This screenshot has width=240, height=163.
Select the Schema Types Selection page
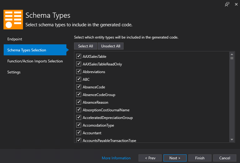click(27, 50)
